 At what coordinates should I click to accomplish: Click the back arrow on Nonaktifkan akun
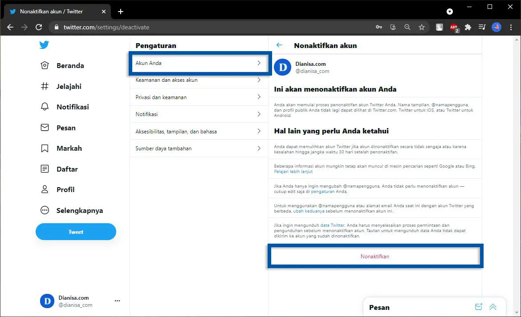(279, 45)
